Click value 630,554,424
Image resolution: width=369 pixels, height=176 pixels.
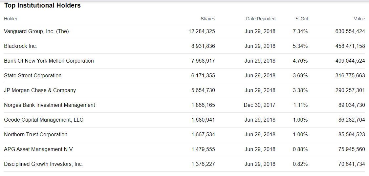(x=350, y=31)
